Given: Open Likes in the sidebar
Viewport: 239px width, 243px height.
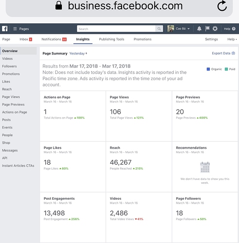Looking at the screenshot, I should point(6,82).
